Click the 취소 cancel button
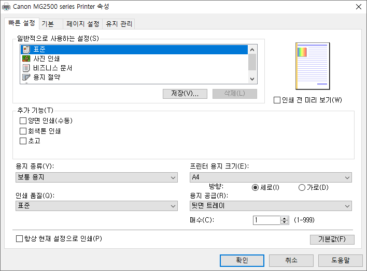Screen dimensions: 367x271 (x=291, y=261)
